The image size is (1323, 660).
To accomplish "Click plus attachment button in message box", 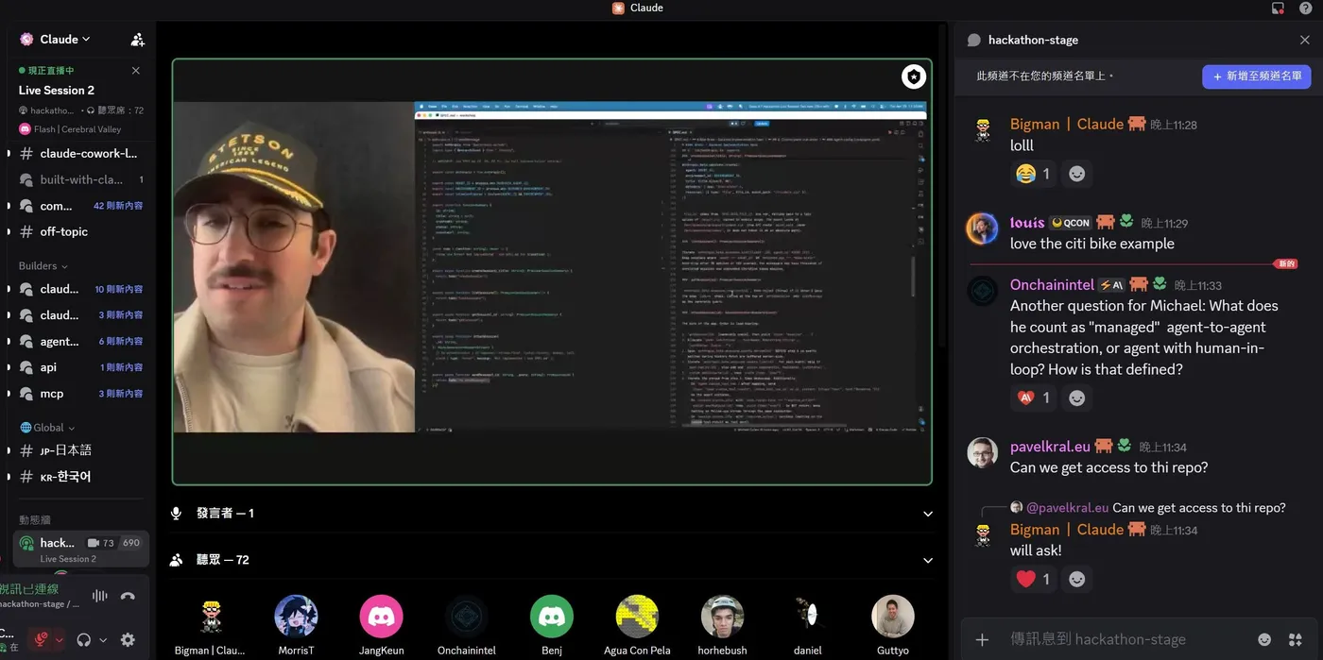I will coord(982,639).
